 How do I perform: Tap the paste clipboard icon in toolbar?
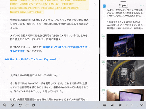pos(33,105)
